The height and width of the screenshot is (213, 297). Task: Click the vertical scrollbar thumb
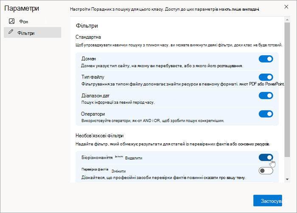[287, 90]
